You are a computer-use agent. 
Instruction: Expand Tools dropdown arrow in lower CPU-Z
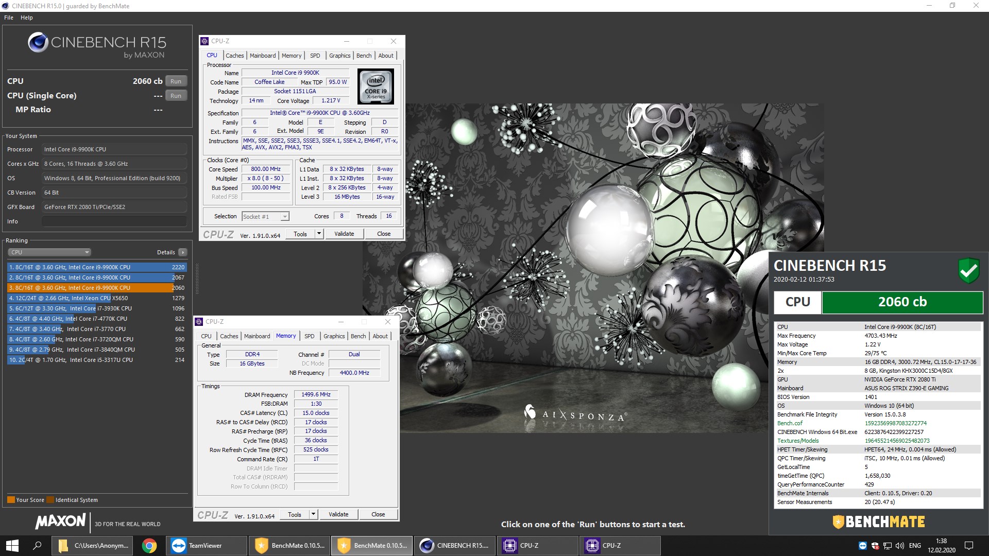[313, 514]
